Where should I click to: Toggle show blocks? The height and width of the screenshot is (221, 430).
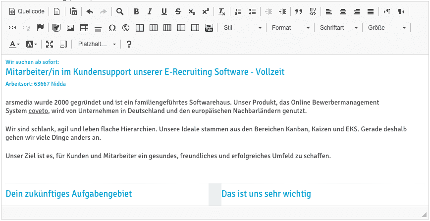[63, 44]
